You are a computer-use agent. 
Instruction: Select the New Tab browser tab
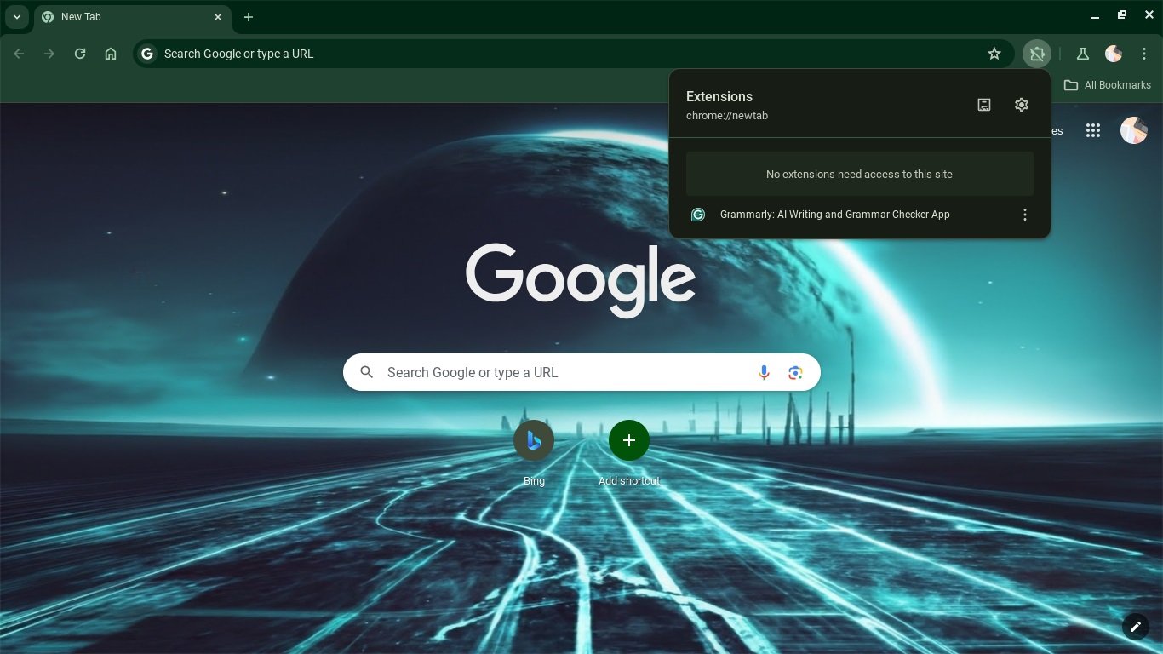(x=132, y=17)
